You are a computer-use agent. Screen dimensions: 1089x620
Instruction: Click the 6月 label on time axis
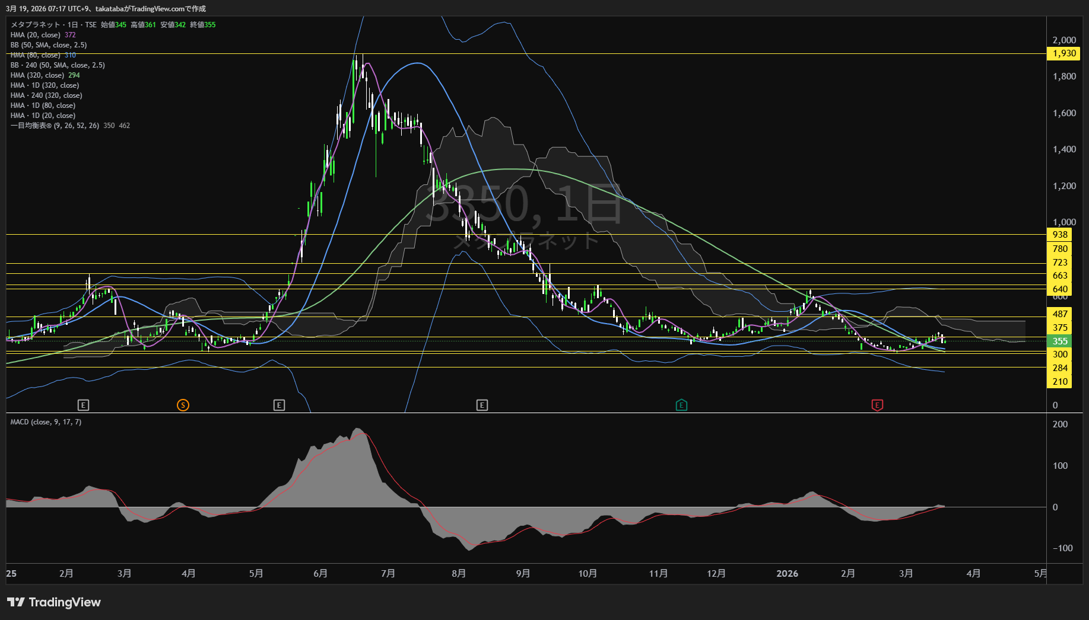click(x=320, y=574)
